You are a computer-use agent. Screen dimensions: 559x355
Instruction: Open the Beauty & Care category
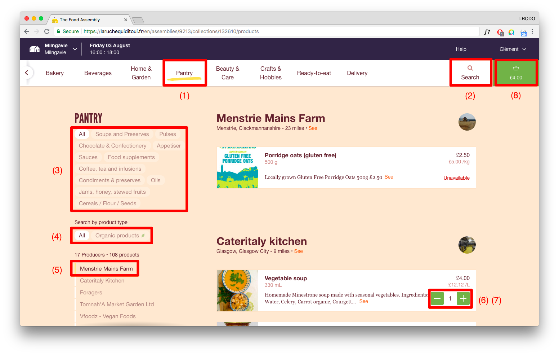point(228,73)
